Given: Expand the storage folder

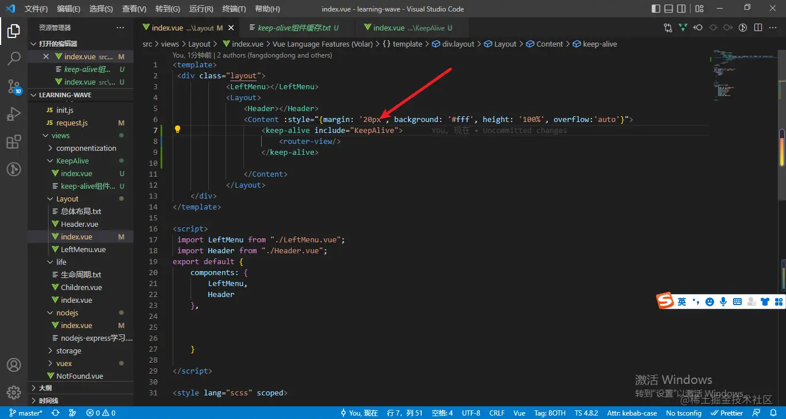Looking at the screenshot, I should (81, 351).
